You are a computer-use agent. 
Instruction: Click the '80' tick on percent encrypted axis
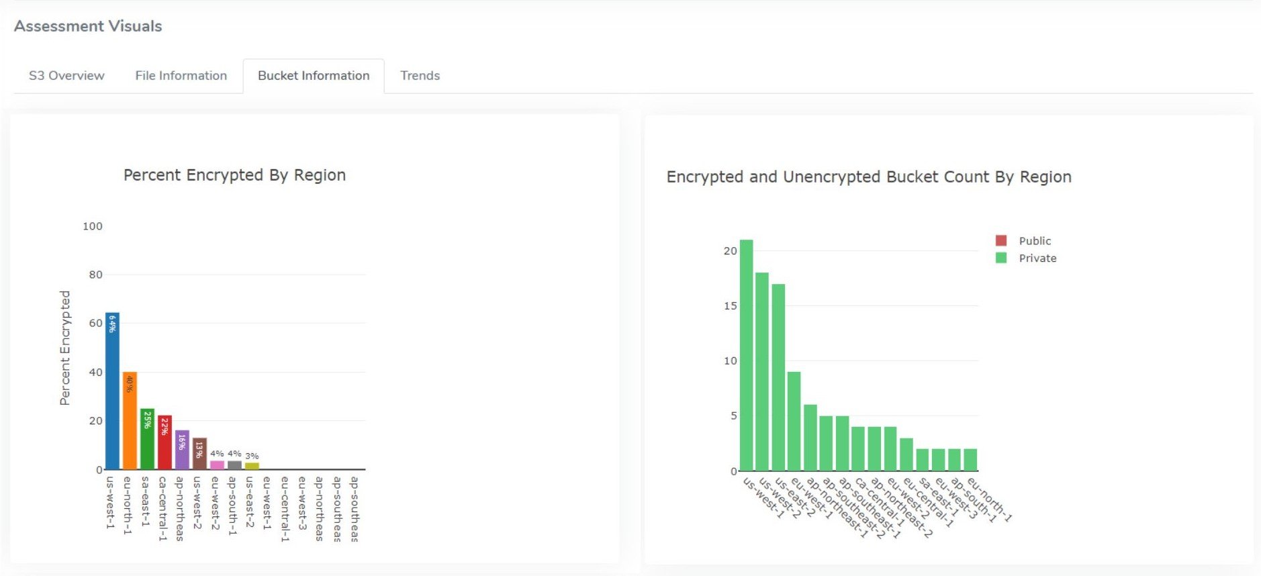pos(96,275)
